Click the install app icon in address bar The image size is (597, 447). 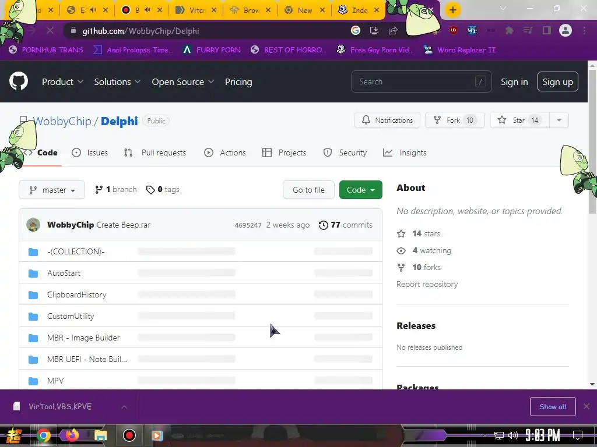(x=374, y=30)
